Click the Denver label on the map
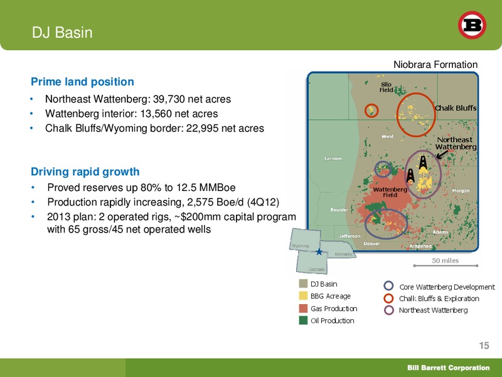The height and width of the screenshot is (377, 502). pos(371,244)
